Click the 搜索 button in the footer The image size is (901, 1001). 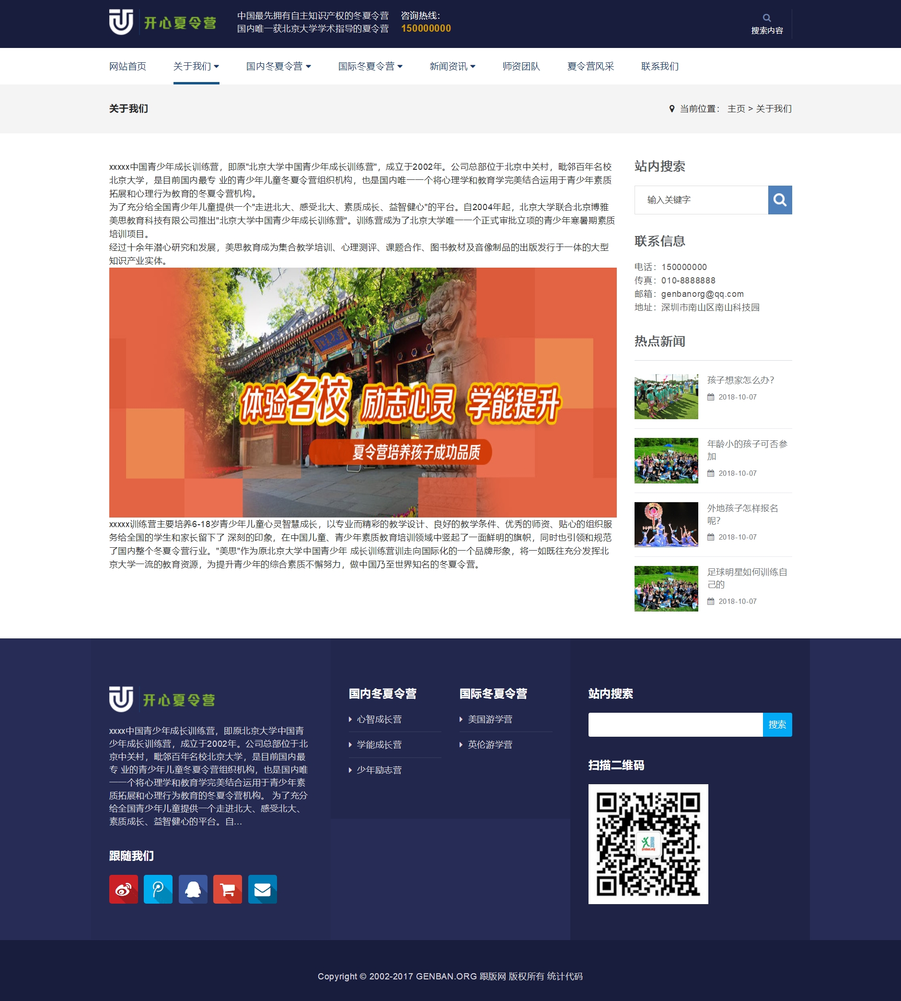pyautogui.click(x=777, y=724)
